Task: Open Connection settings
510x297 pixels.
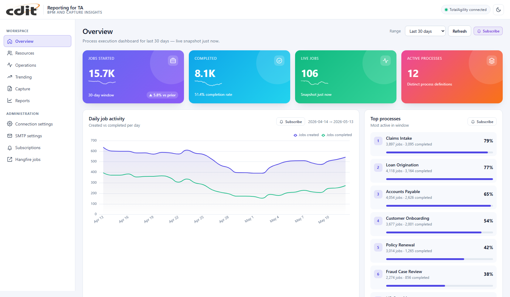Action: coord(37,124)
